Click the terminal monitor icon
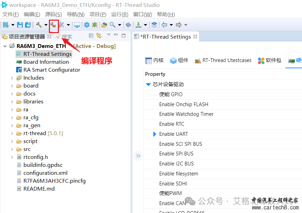 click(x=77, y=25)
